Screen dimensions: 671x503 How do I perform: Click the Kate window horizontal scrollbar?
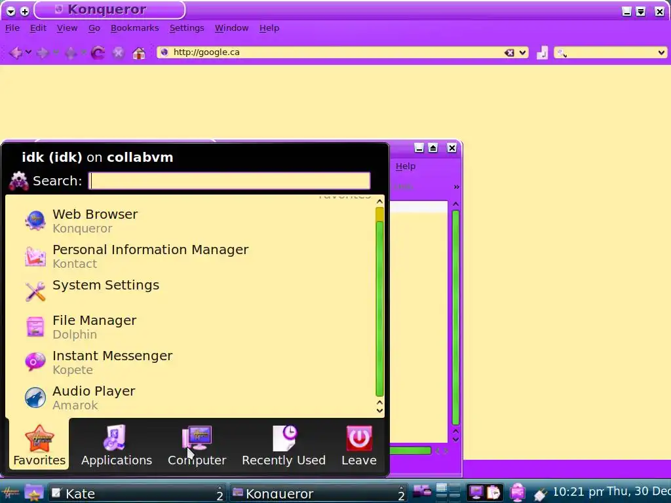point(411,451)
